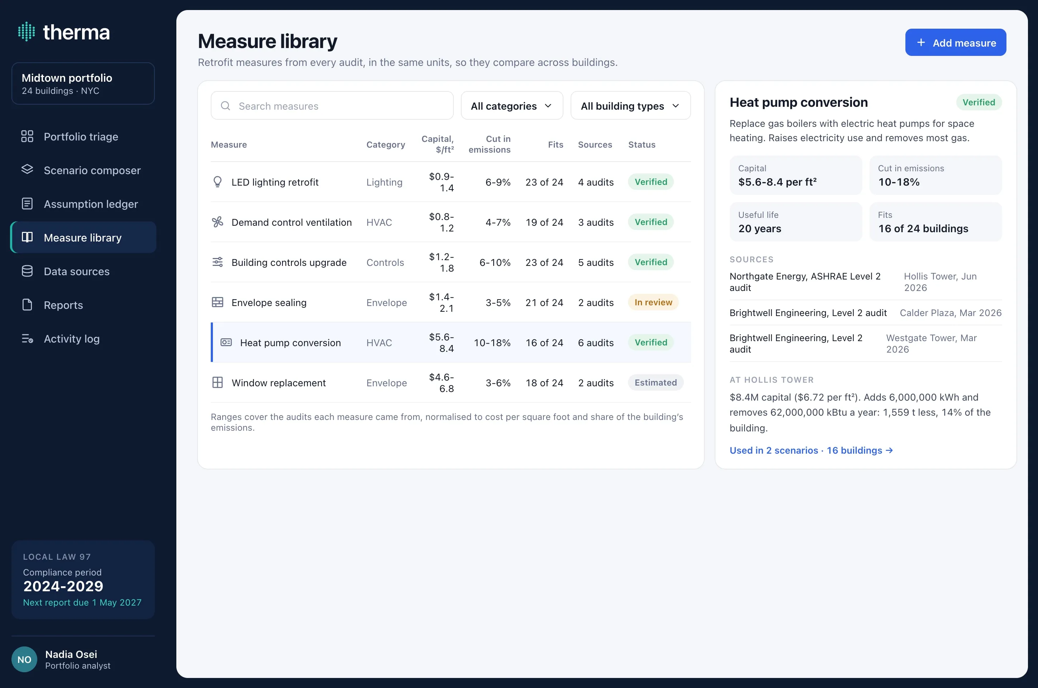Image resolution: width=1038 pixels, height=688 pixels.
Task: Go to Portfolio triage
Action: click(83, 137)
